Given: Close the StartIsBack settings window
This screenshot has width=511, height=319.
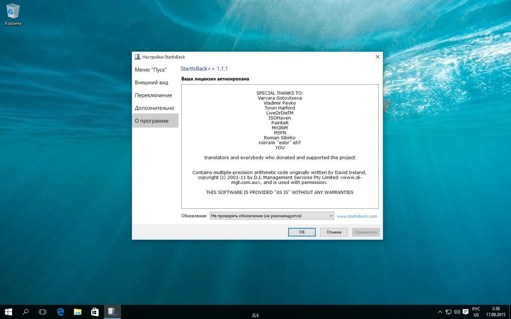Looking at the screenshot, I should point(378,57).
